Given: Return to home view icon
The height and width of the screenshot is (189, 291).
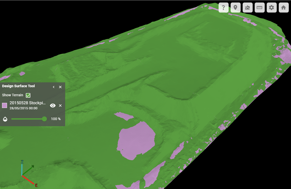Looking at the screenshot, I should tap(283, 8).
